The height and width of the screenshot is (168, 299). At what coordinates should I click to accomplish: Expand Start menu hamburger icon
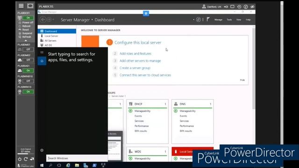(x=42, y=52)
